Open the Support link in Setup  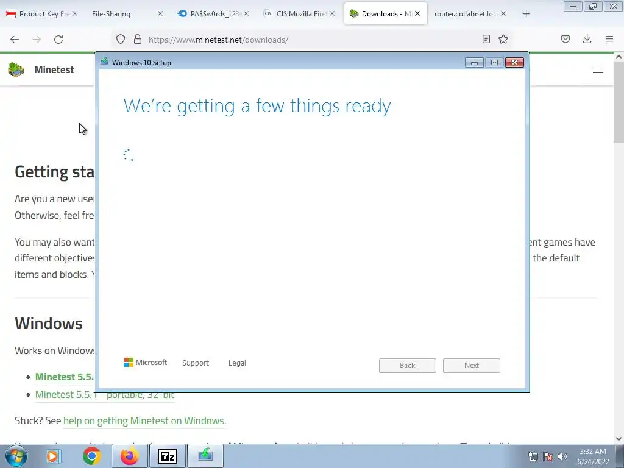(x=196, y=363)
